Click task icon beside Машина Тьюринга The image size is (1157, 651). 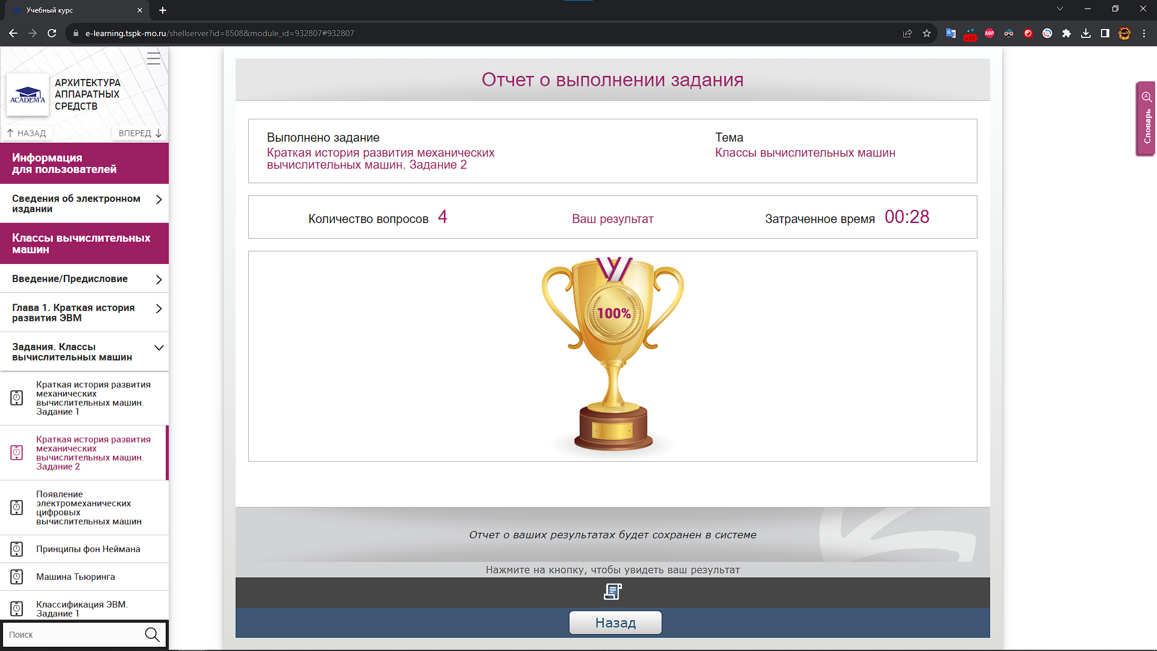[17, 577]
